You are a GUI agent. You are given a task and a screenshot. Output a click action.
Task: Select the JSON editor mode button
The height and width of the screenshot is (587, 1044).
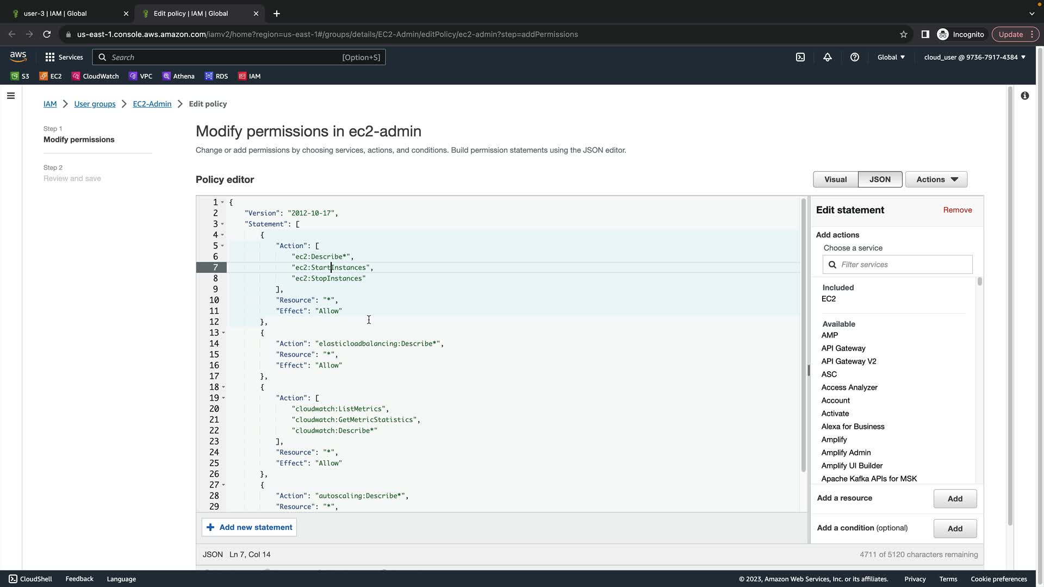(x=880, y=179)
